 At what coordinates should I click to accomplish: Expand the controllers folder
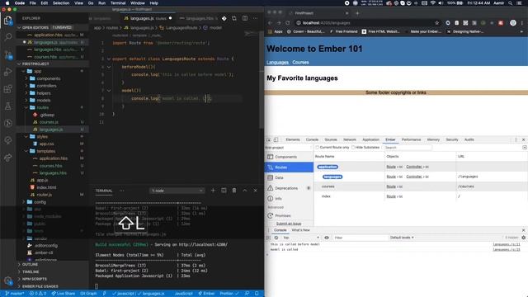tap(46, 86)
